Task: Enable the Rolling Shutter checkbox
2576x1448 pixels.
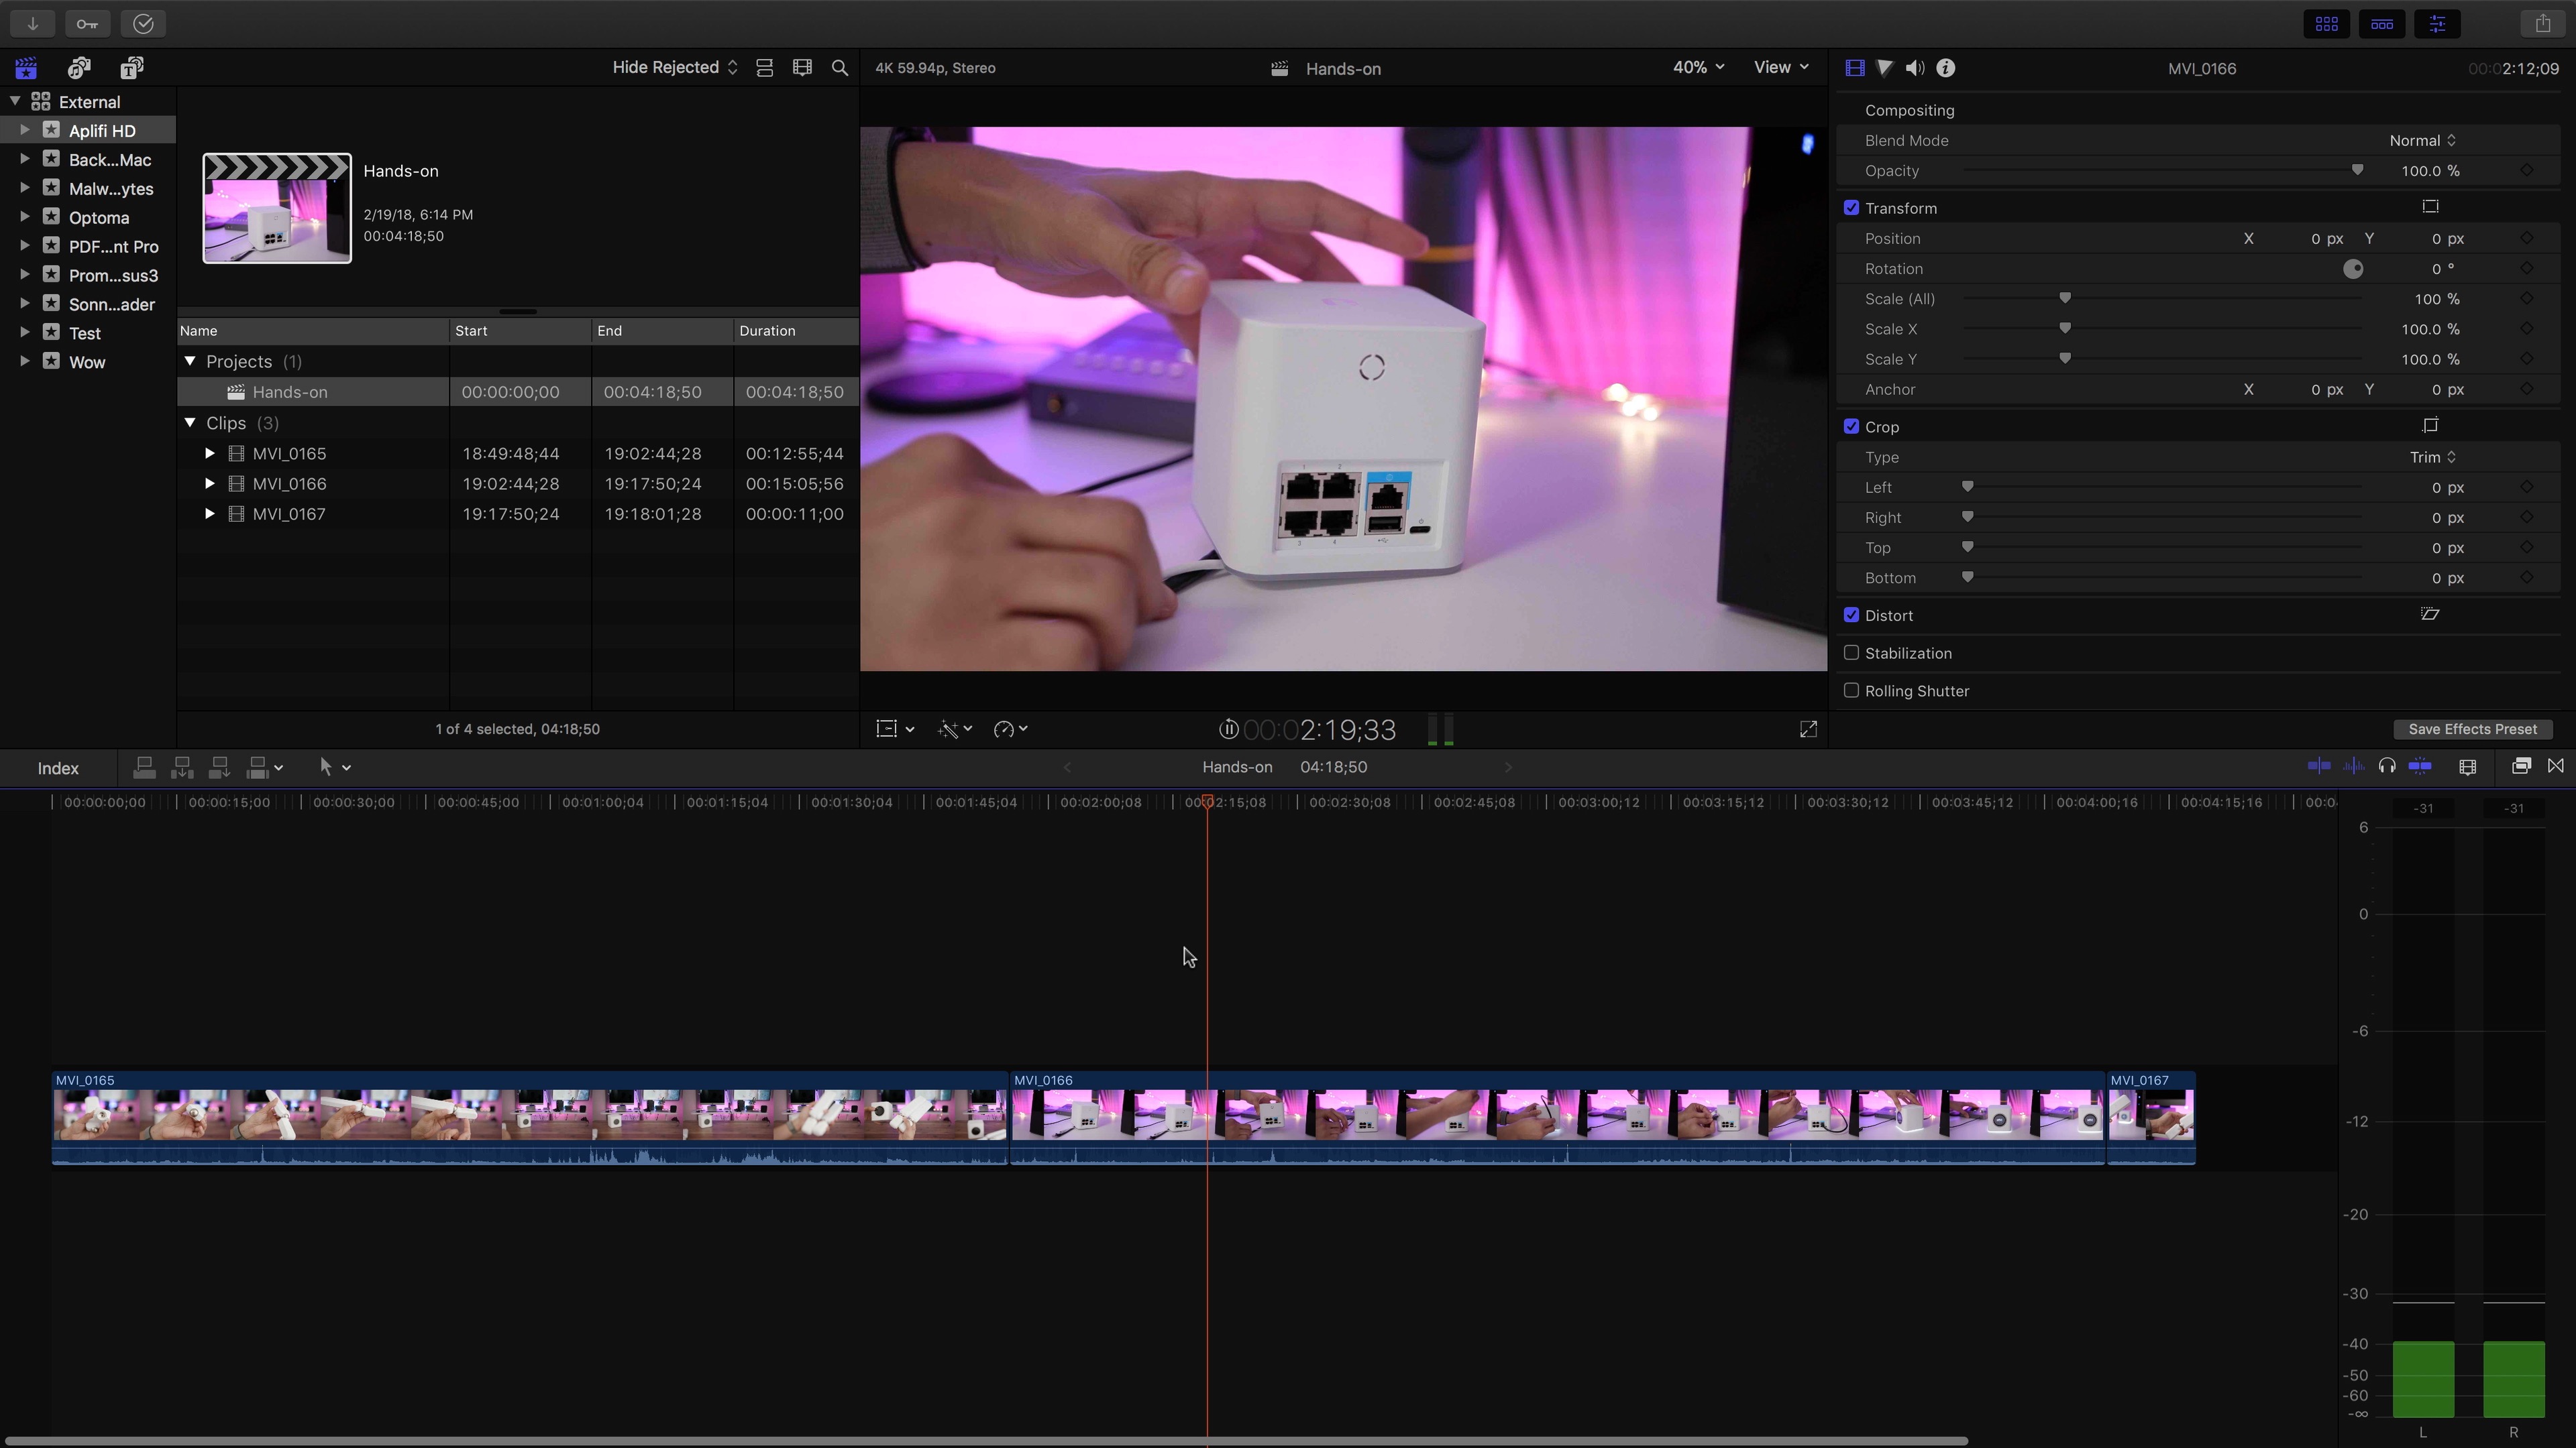Action: pos(1851,690)
